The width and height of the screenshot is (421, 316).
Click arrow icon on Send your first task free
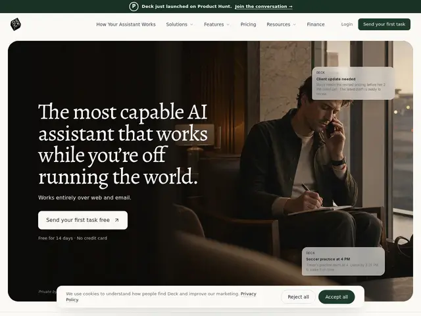click(117, 220)
